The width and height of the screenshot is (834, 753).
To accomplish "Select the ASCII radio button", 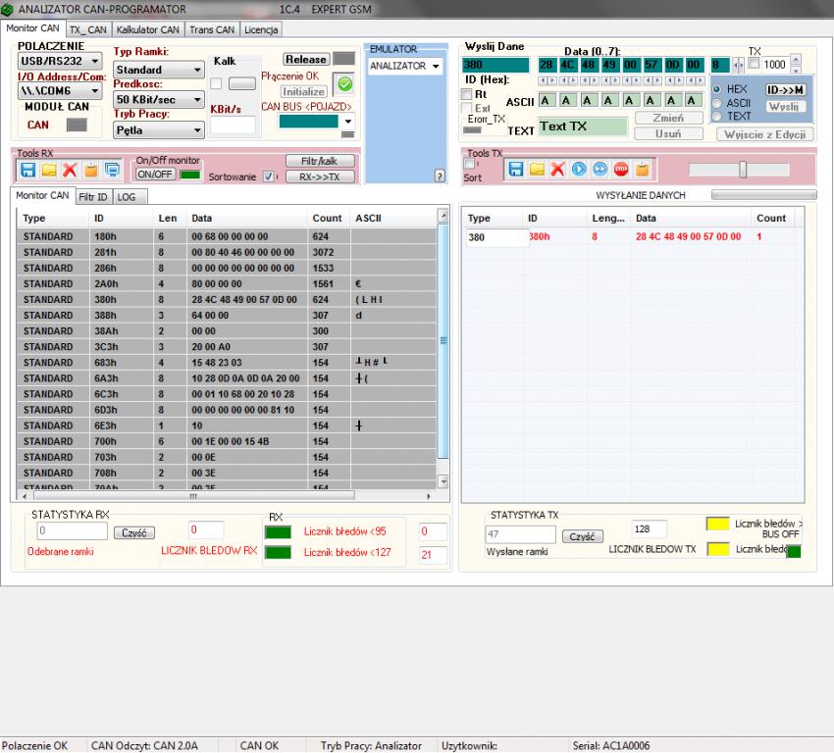I will click(x=717, y=103).
